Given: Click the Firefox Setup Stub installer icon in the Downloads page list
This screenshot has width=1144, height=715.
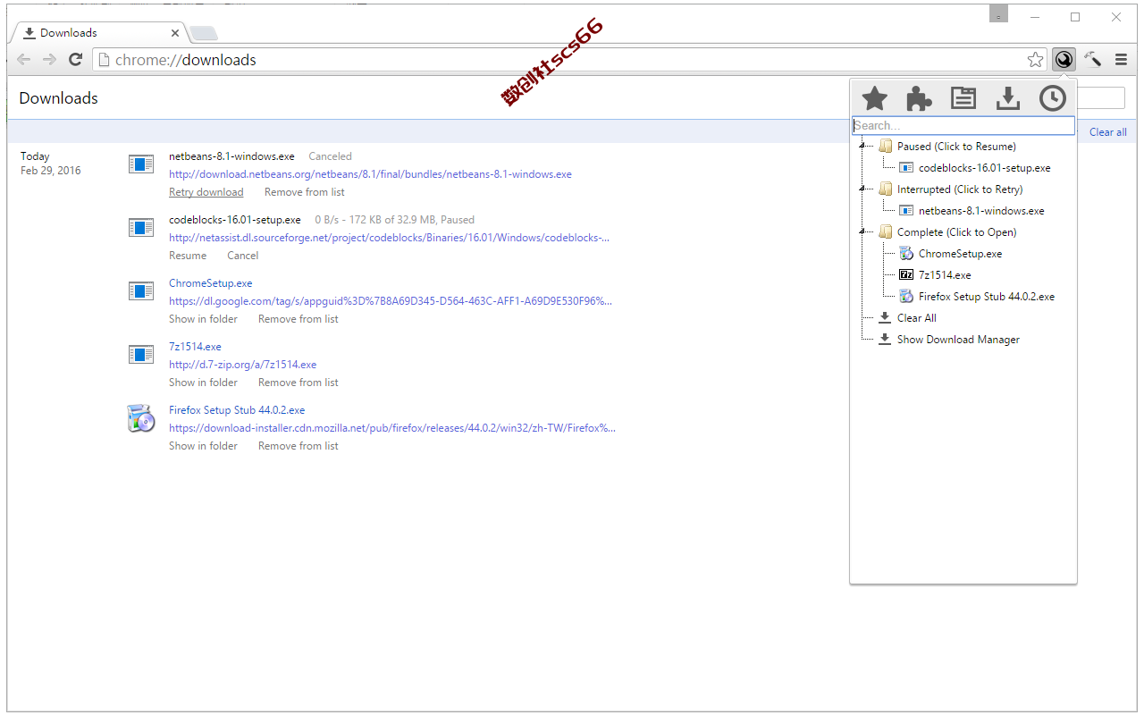Looking at the screenshot, I should click(x=141, y=418).
